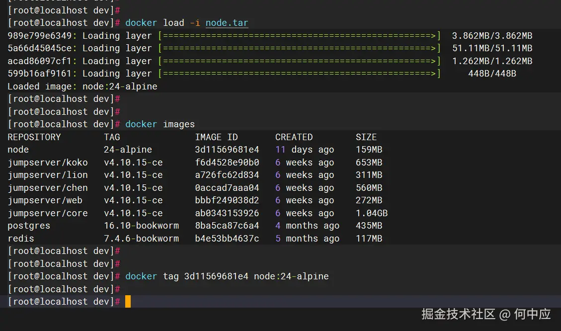Click the redis repository entry
Screen dimensions: 561x331
[21, 239]
